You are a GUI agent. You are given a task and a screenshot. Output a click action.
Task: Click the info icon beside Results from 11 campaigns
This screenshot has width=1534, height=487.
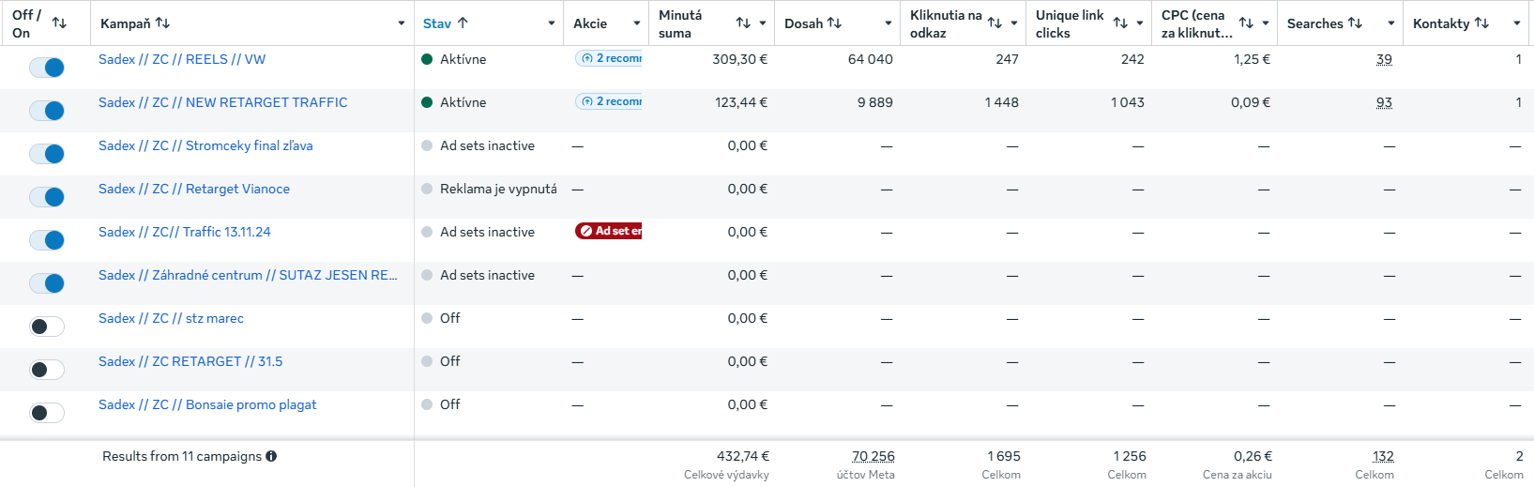click(x=271, y=456)
